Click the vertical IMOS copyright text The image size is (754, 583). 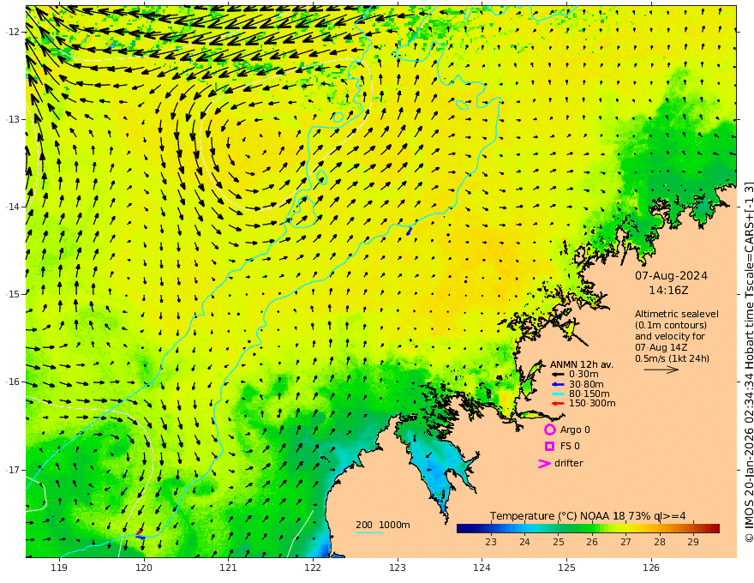(749, 362)
